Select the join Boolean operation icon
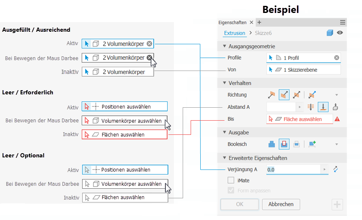Viewport: 362px width, 220px height. click(272, 144)
